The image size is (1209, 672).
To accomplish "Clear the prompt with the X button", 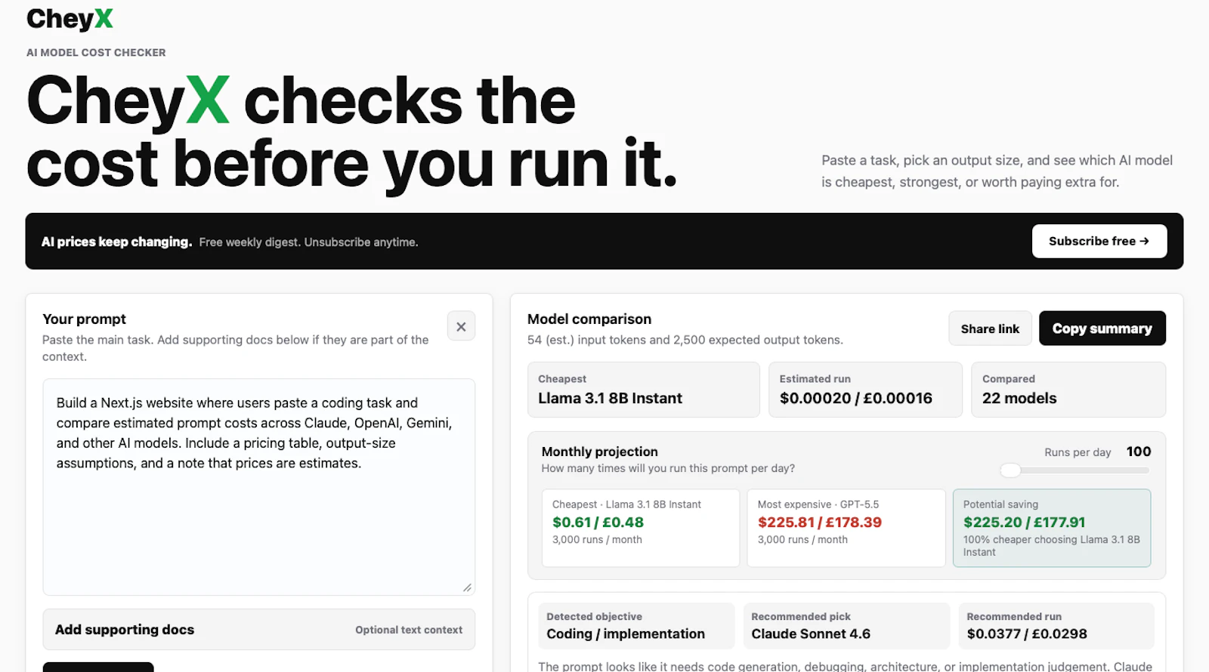I will coord(461,326).
